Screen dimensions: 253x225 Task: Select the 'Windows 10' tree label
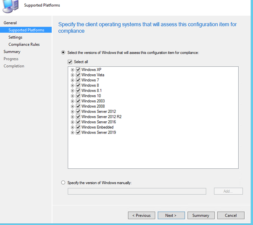[x=91, y=96]
